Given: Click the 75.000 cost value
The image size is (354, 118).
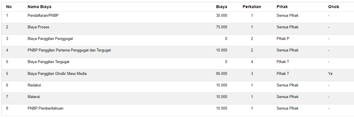Looking at the screenshot, I should [221, 27].
